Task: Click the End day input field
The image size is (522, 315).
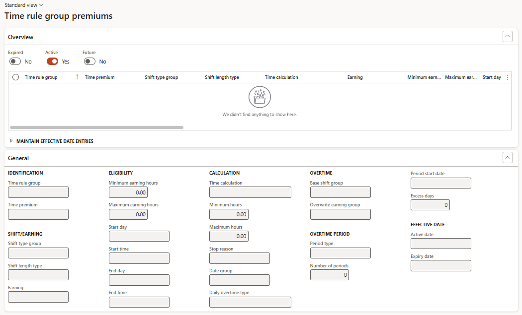Action: (x=139, y=280)
